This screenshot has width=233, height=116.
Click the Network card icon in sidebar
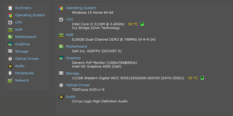pyautogui.click(x=10, y=81)
